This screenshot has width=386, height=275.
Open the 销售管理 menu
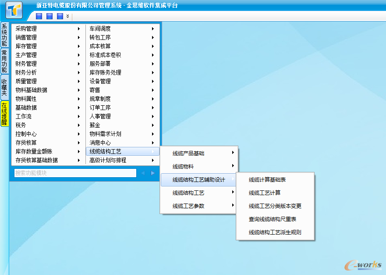pos(48,37)
